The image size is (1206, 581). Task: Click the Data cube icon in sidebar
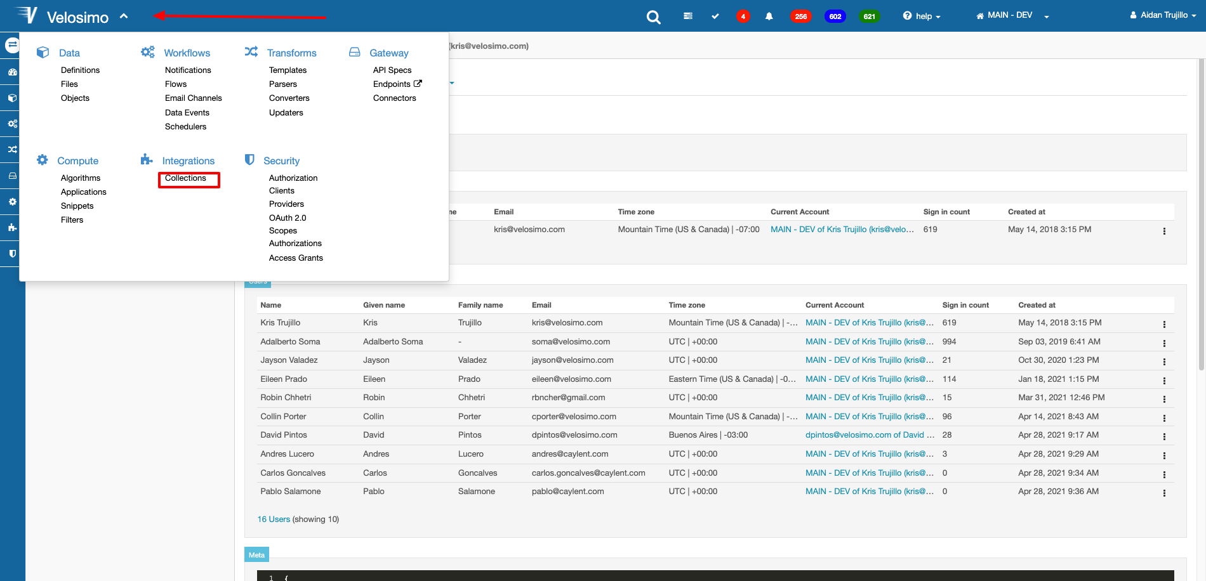coord(12,98)
